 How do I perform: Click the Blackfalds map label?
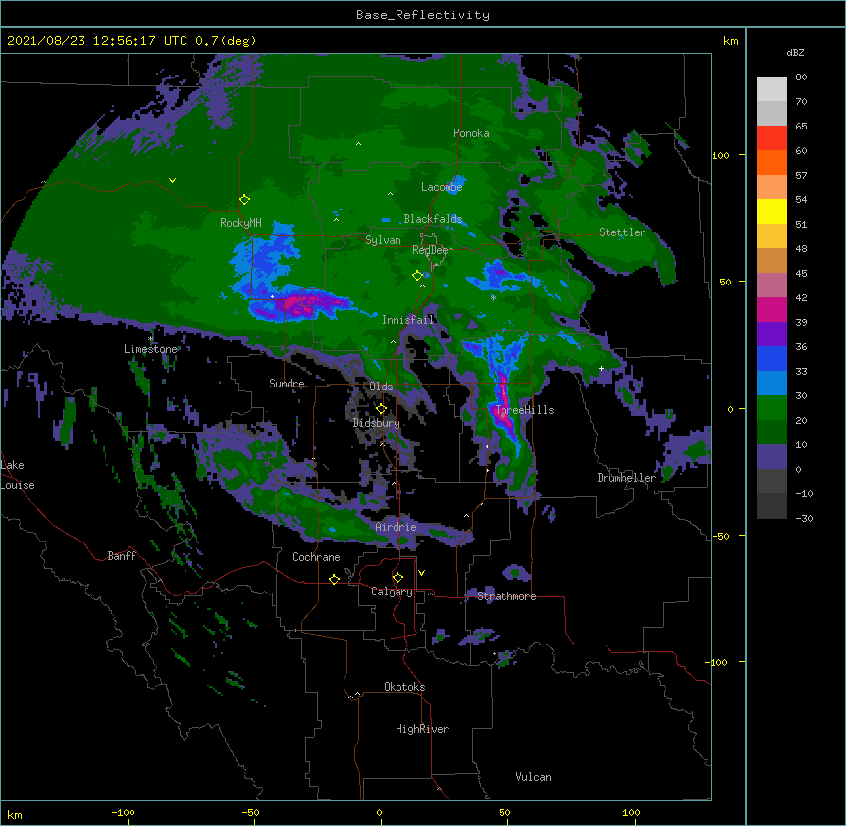point(433,219)
